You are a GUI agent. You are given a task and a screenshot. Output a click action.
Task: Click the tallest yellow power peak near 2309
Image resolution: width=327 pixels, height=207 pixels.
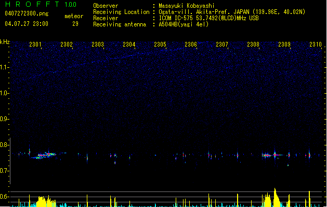276,197
